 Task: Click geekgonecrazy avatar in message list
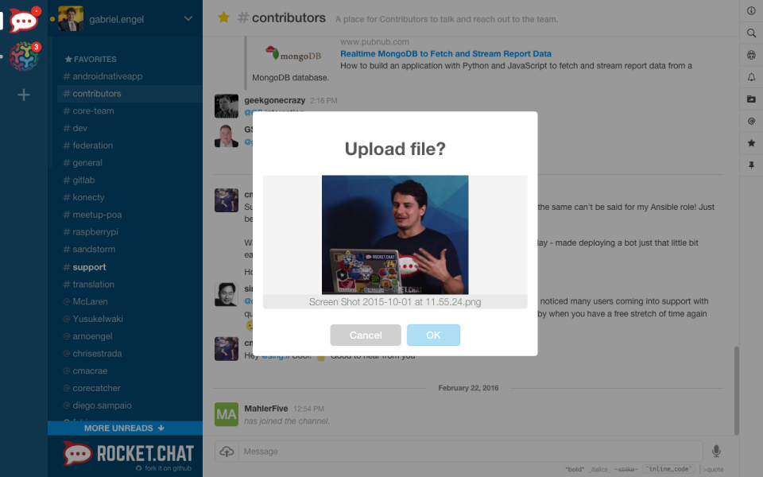[227, 106]
